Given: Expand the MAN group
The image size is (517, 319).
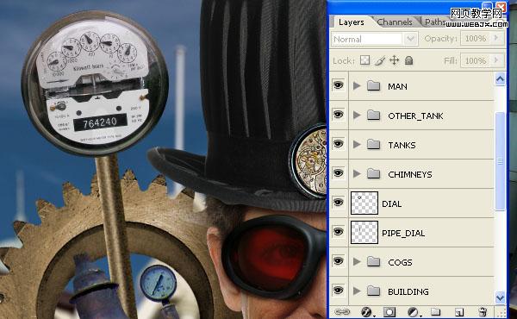Looking at the screenshot, I should [357, 85].
